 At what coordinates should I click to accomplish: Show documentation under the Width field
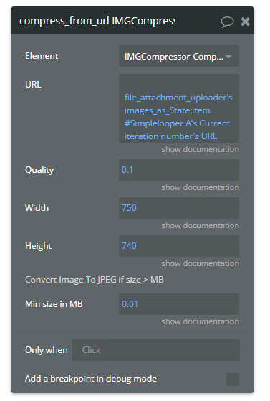pos(200,225)
